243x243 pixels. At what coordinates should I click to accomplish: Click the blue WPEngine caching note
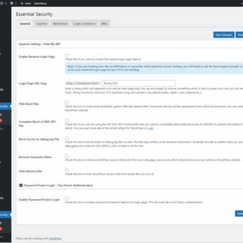click(x=154, y=68)
